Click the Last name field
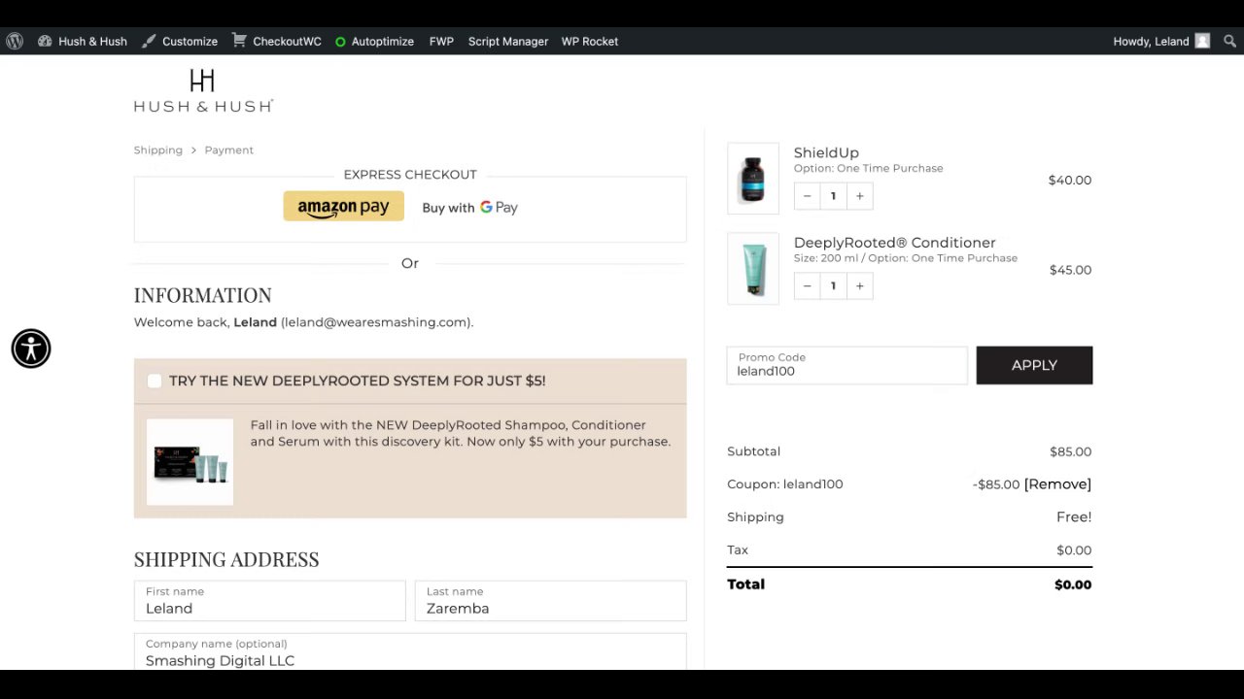 [550, 601]
